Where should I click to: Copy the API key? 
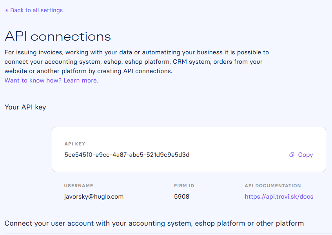[x=301, y=155]
